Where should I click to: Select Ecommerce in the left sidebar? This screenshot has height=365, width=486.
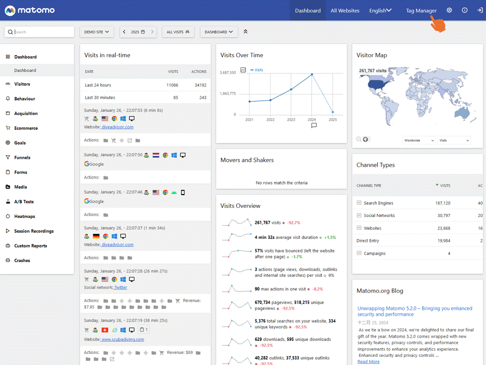coord(26,128)
